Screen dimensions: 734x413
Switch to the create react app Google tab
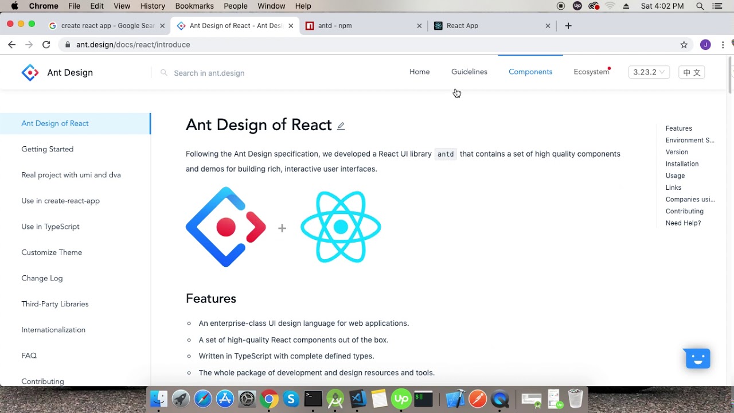point(107,26)
